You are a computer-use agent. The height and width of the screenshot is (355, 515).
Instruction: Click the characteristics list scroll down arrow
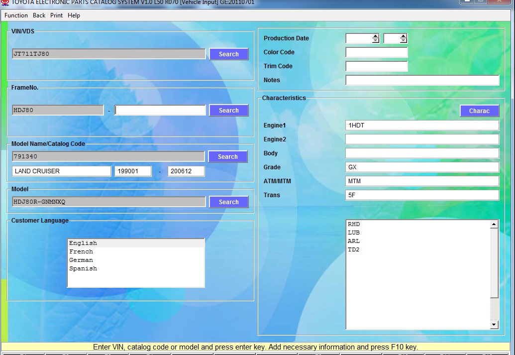(494, 325)
